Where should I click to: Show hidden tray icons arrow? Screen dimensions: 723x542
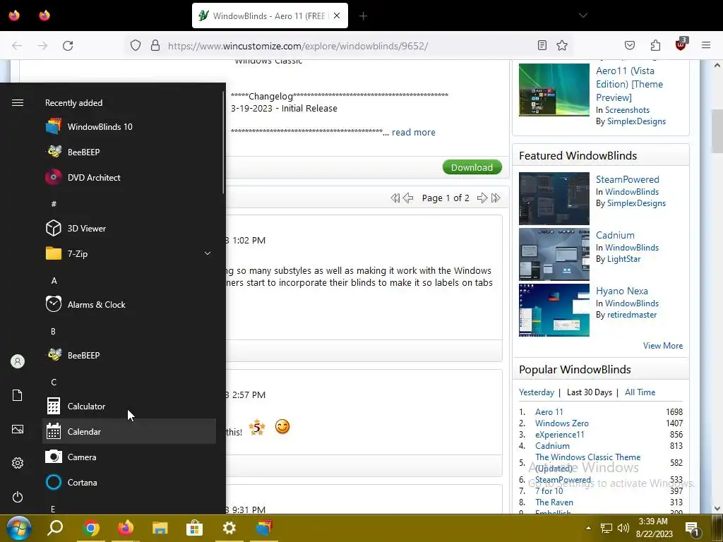click(x=588, y=528)
